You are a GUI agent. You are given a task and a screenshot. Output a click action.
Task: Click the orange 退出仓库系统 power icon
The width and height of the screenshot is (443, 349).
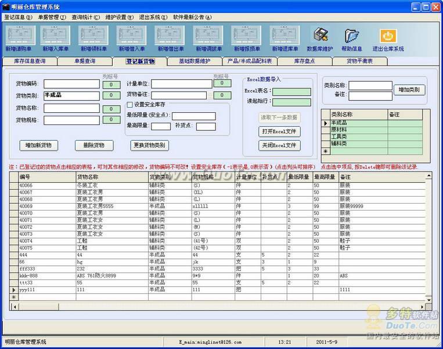[388, 36]
